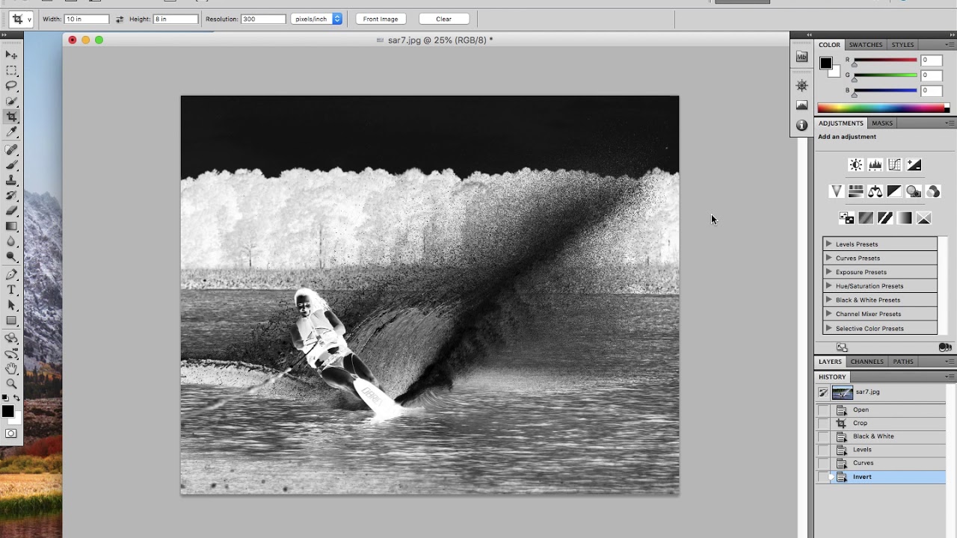Open the Crop tool preset picker dropdown
Screen dimensions: 957x538
coord(29,19)
